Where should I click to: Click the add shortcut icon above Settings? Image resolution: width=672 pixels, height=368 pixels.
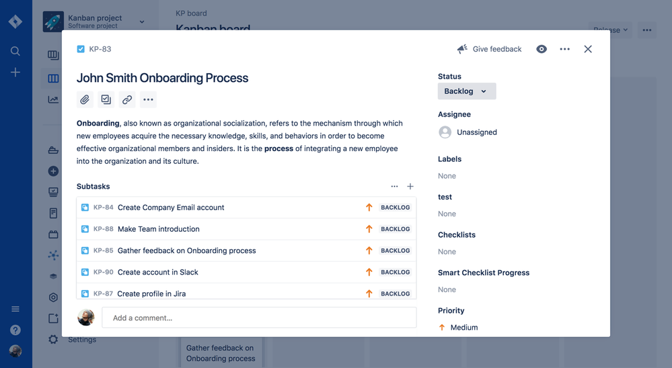coord(53,318)
